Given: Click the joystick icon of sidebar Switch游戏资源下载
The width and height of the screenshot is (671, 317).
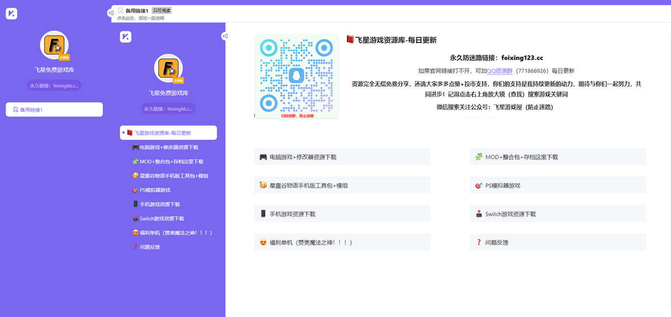Looking at the screenshot, I should pos(135,219).
